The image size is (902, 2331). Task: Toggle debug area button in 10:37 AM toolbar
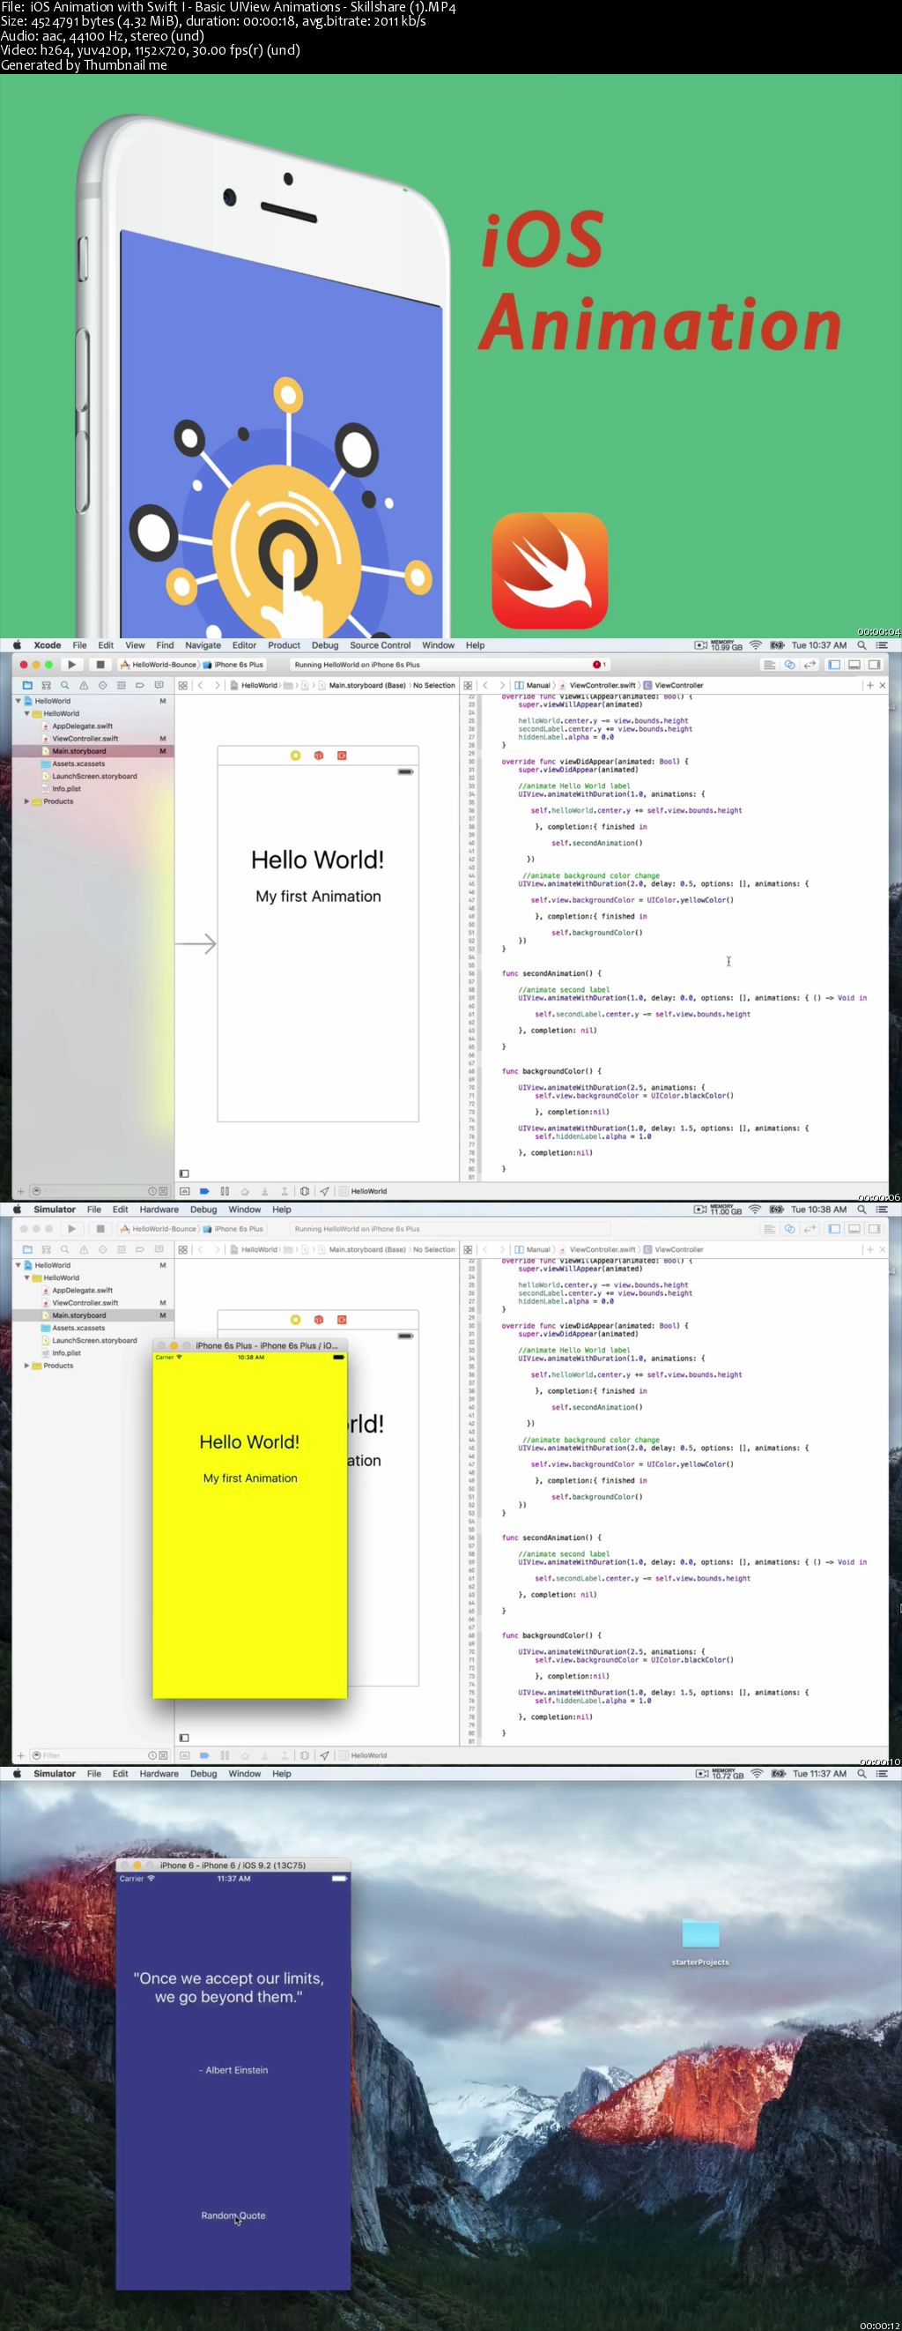(x=854, y=664)
